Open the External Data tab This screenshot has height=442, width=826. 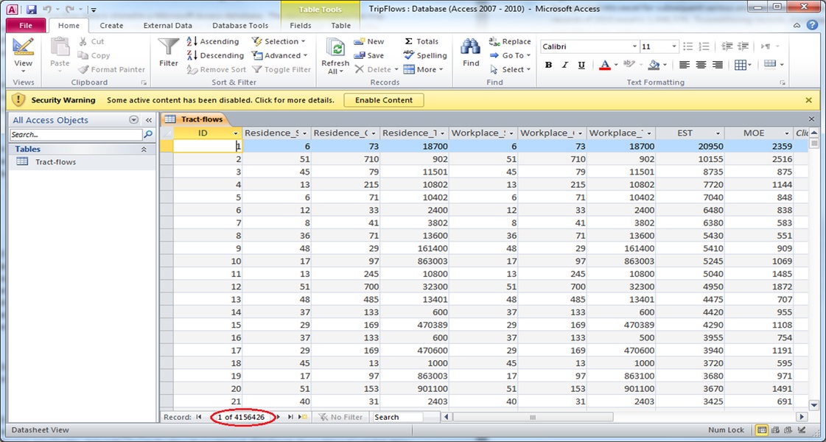[x=167, y=25]
